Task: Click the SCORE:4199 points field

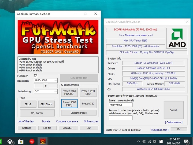Action: click(135, 30)
